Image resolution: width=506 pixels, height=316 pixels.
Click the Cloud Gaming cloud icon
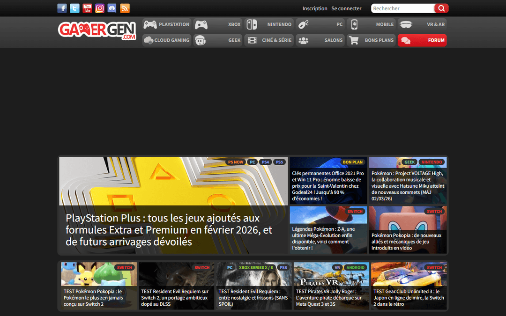coord(149,40)
